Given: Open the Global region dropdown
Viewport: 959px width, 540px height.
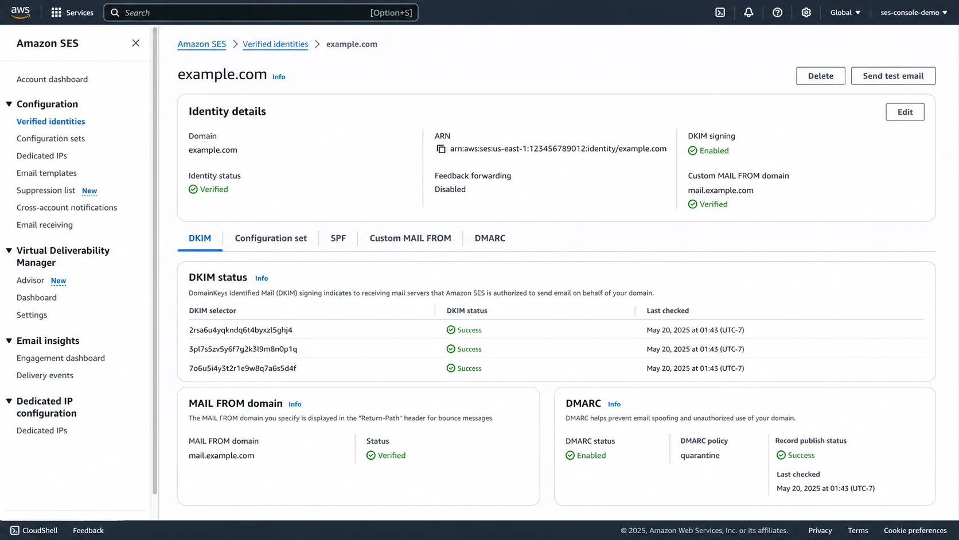Looking at the screenshot, I should [845, 13].
